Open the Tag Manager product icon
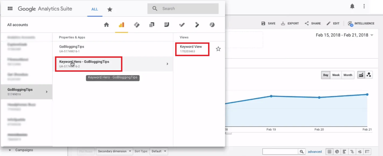Viewport: 383px width, 156px height. pos(137,25)
